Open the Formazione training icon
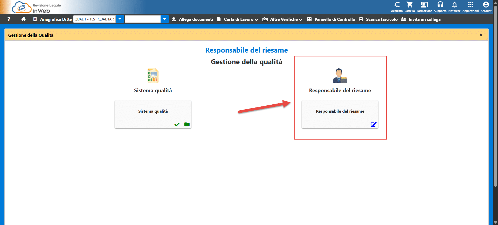Screen dimensions: 498x225 tap(424, 5)
